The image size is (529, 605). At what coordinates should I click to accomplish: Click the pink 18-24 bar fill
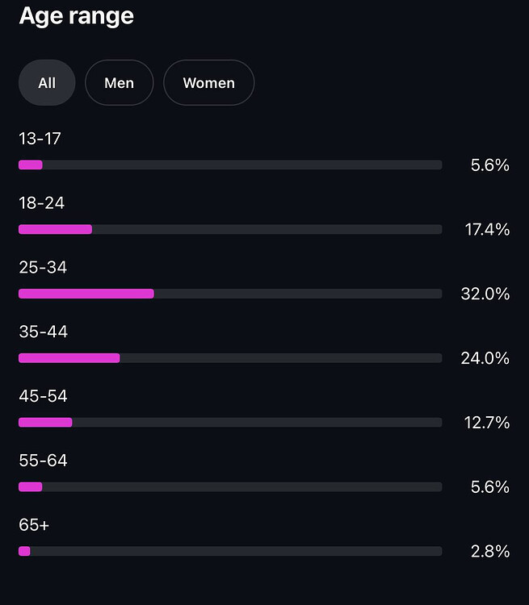pyautogui.click(x=55, y=229)
